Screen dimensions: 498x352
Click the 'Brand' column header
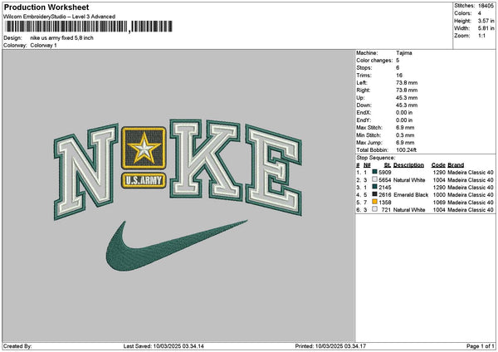(x=456, y=165)
